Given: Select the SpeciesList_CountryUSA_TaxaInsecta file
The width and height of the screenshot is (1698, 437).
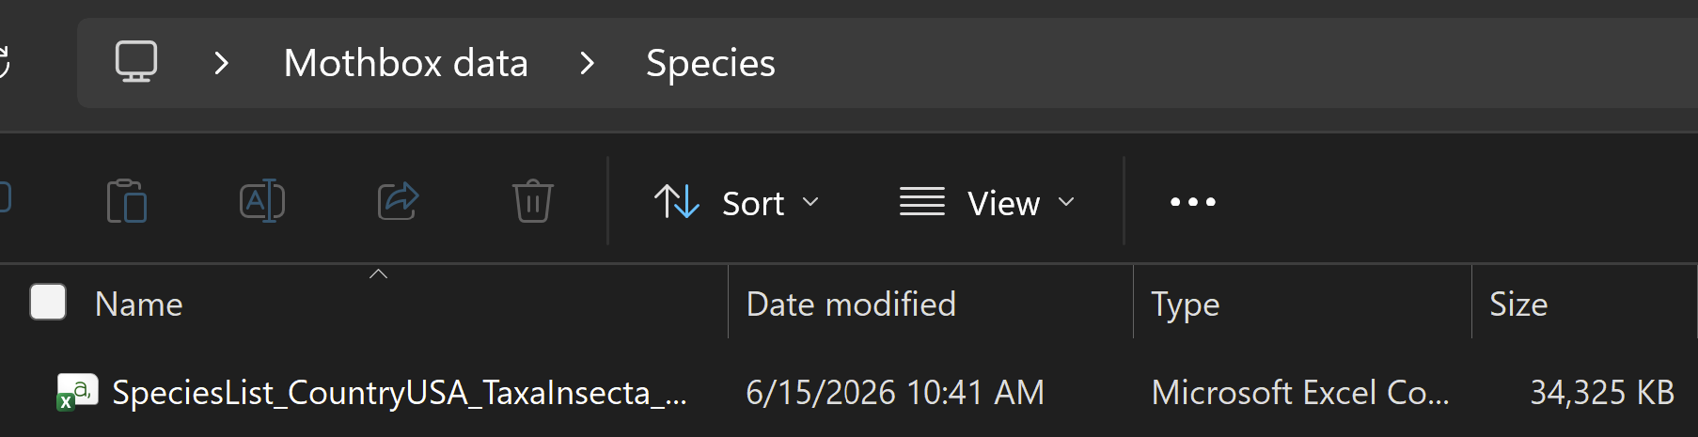Looking at the screenshot, I should point(400,392).
